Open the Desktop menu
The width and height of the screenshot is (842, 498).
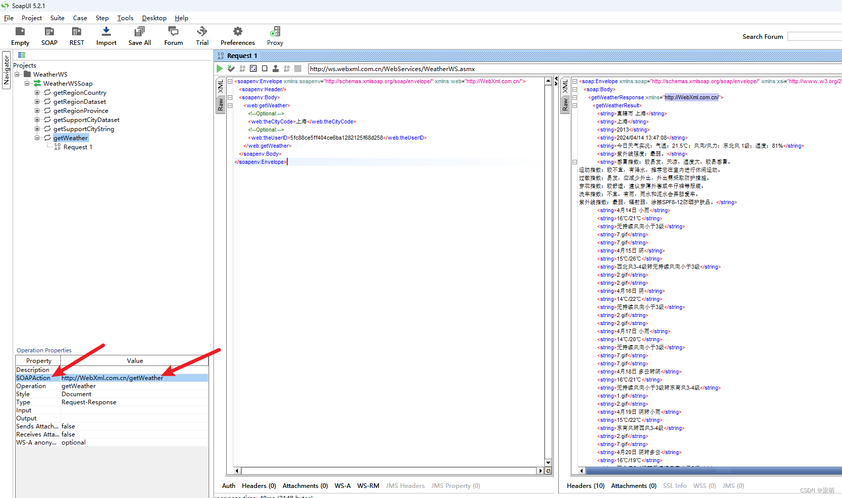(x=154, y=18)
